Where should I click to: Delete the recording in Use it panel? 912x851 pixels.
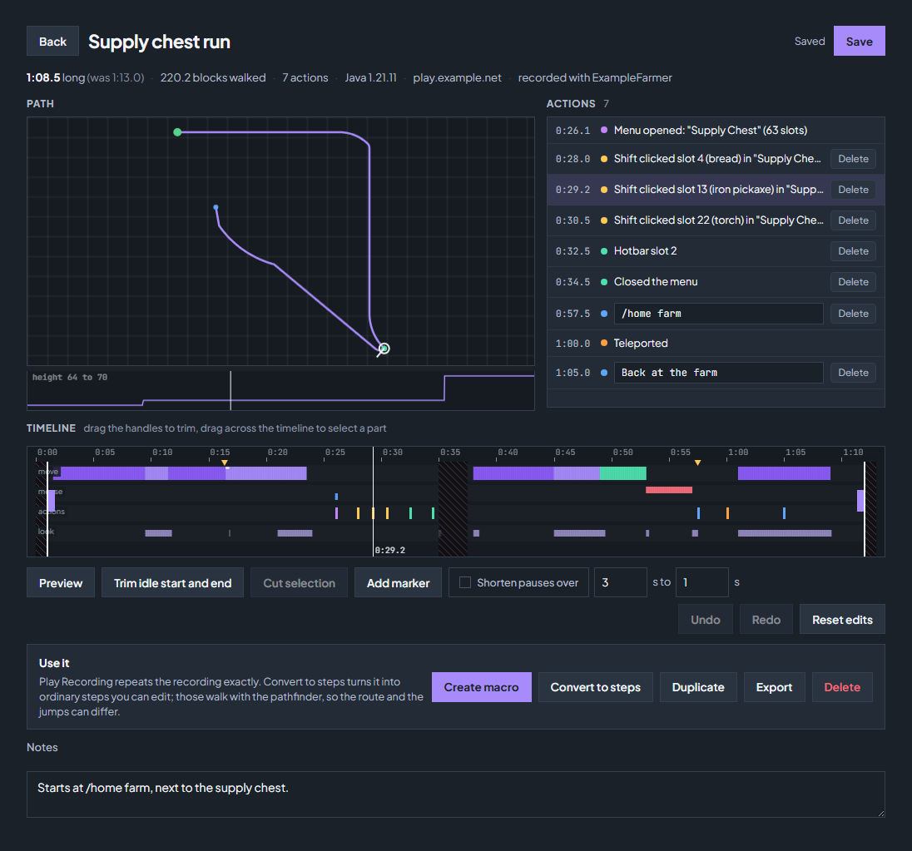pos(841,687)
